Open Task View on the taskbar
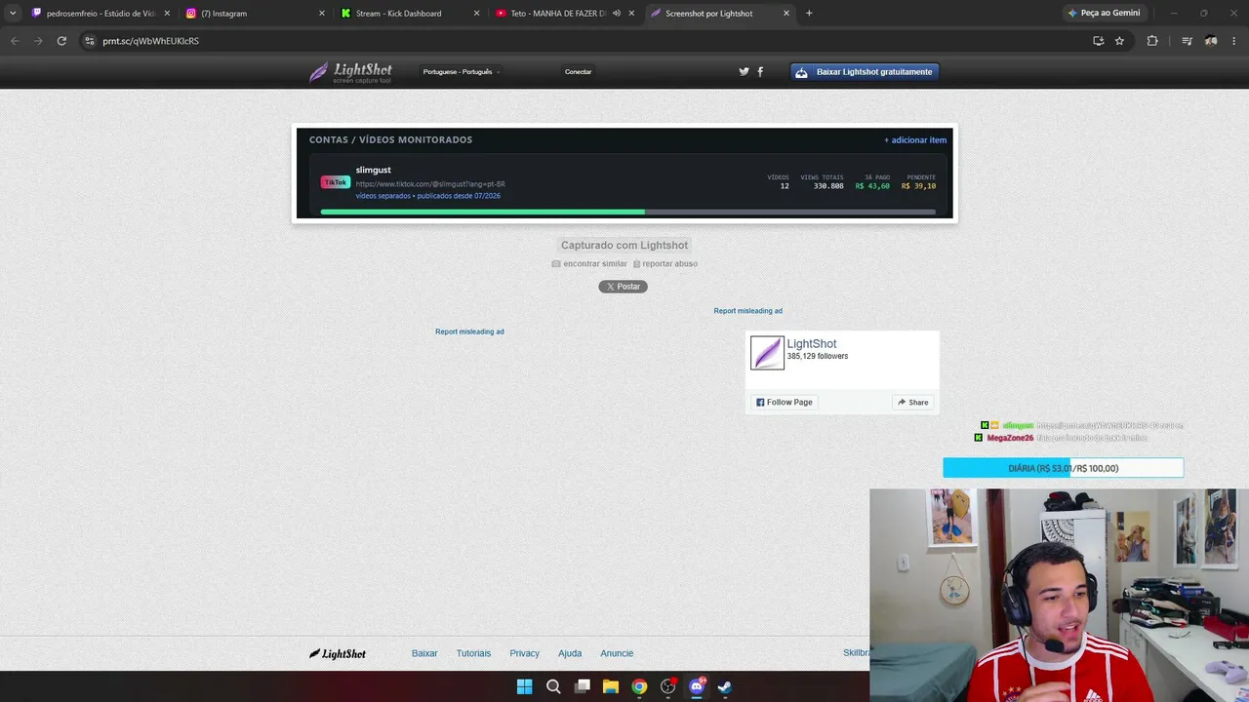Viewport: 1249px width, 702px height. click(x=583, y=686)
